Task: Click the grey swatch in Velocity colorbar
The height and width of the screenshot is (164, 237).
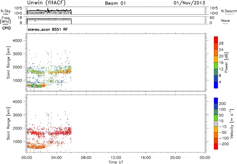Action: pos(216,123)
